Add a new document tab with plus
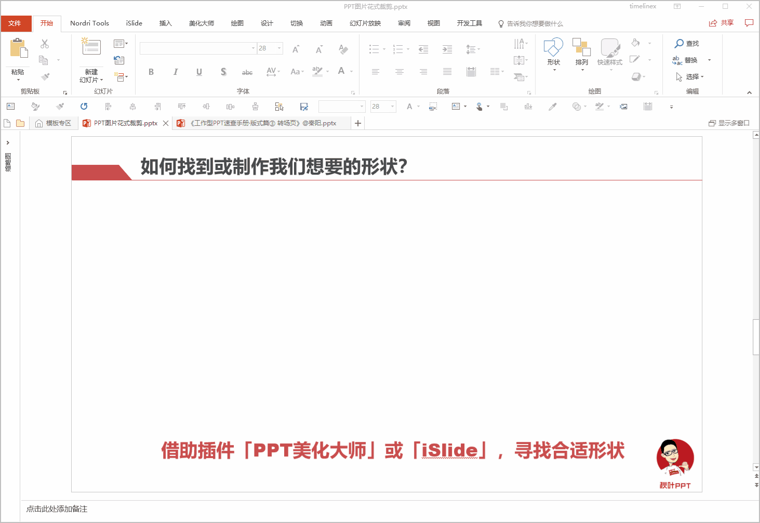 pyautogui.click(x=358, y=123)
